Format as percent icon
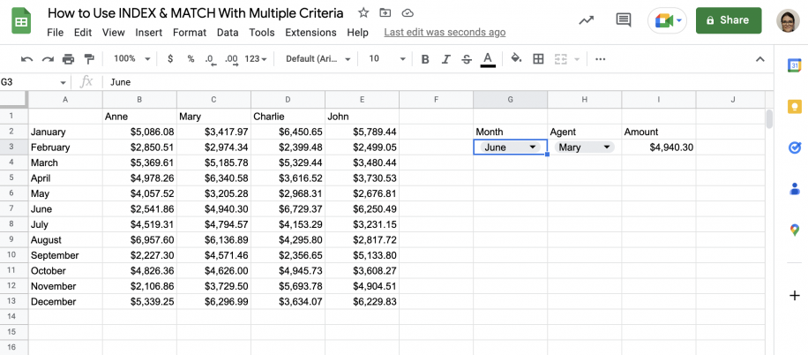 click(x=191, y=59)
